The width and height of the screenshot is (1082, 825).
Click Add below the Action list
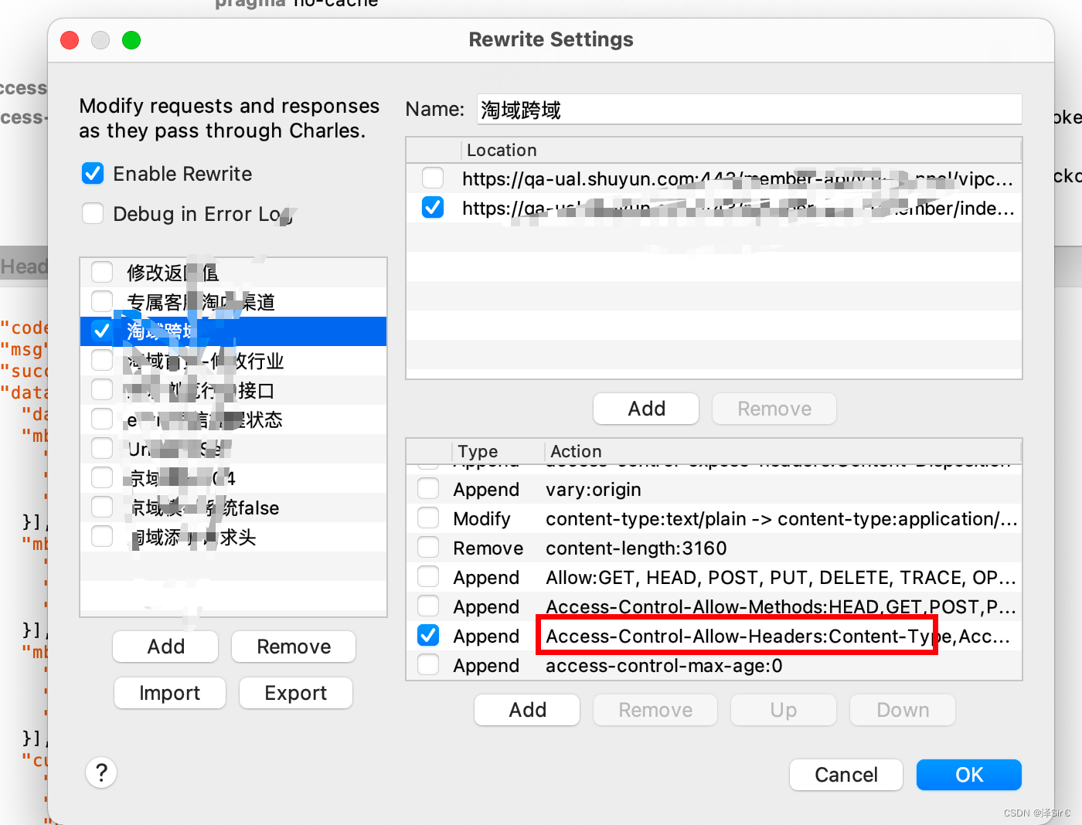[526, 710]
